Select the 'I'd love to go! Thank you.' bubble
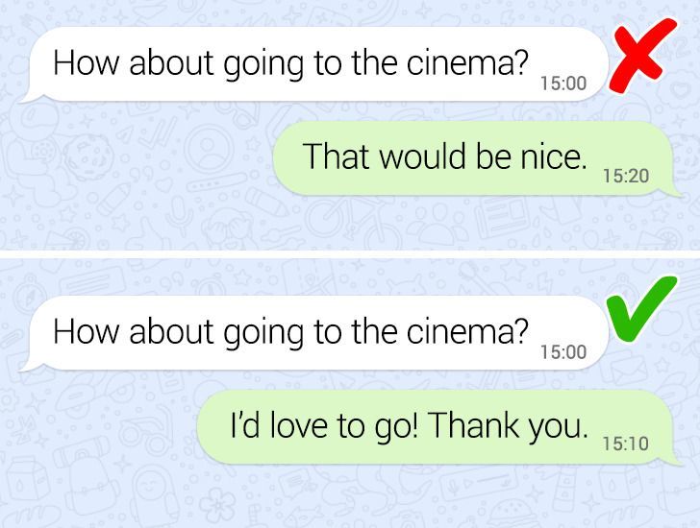The height and width of the screenshot is (528, 700). coord(438,428)
